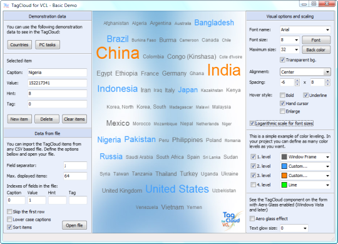Click the Indonesia tag
The width and height of the screenshot is (338, 244).
tap(117, 89)
